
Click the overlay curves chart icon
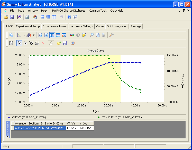coord(20,17)
